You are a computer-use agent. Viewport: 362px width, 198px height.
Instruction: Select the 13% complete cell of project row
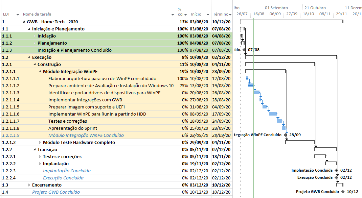click(183, 22)
